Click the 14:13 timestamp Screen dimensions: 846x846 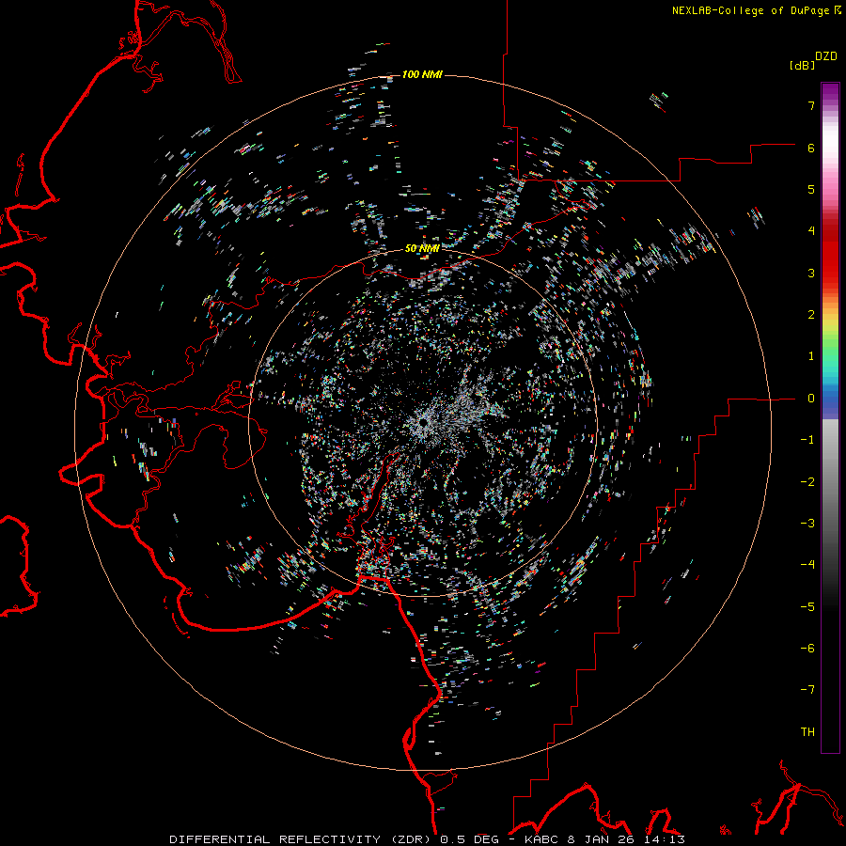point(665,839)
